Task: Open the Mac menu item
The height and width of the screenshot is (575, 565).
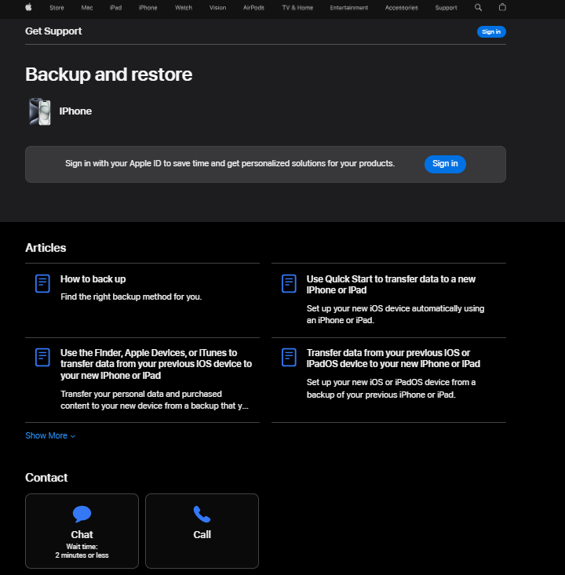Action: pyautogui.click(x=86, y=8)
